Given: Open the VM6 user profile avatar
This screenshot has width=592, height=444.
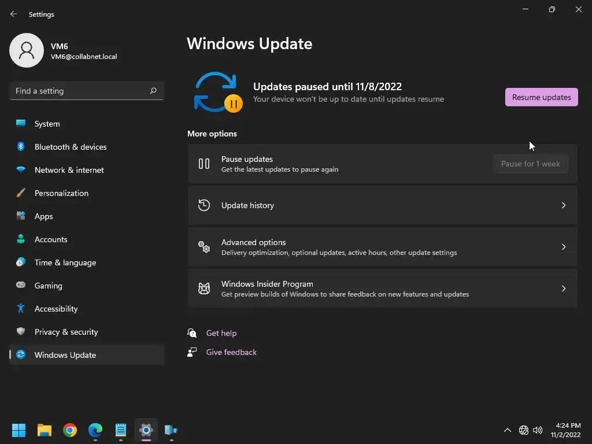Looking at the screenshot, I should 27,50.
